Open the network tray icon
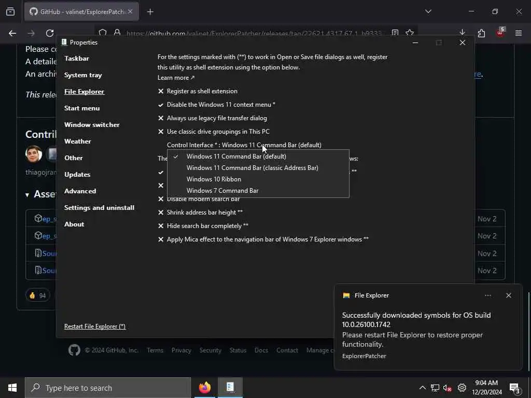531x398 pixels. 435,388
